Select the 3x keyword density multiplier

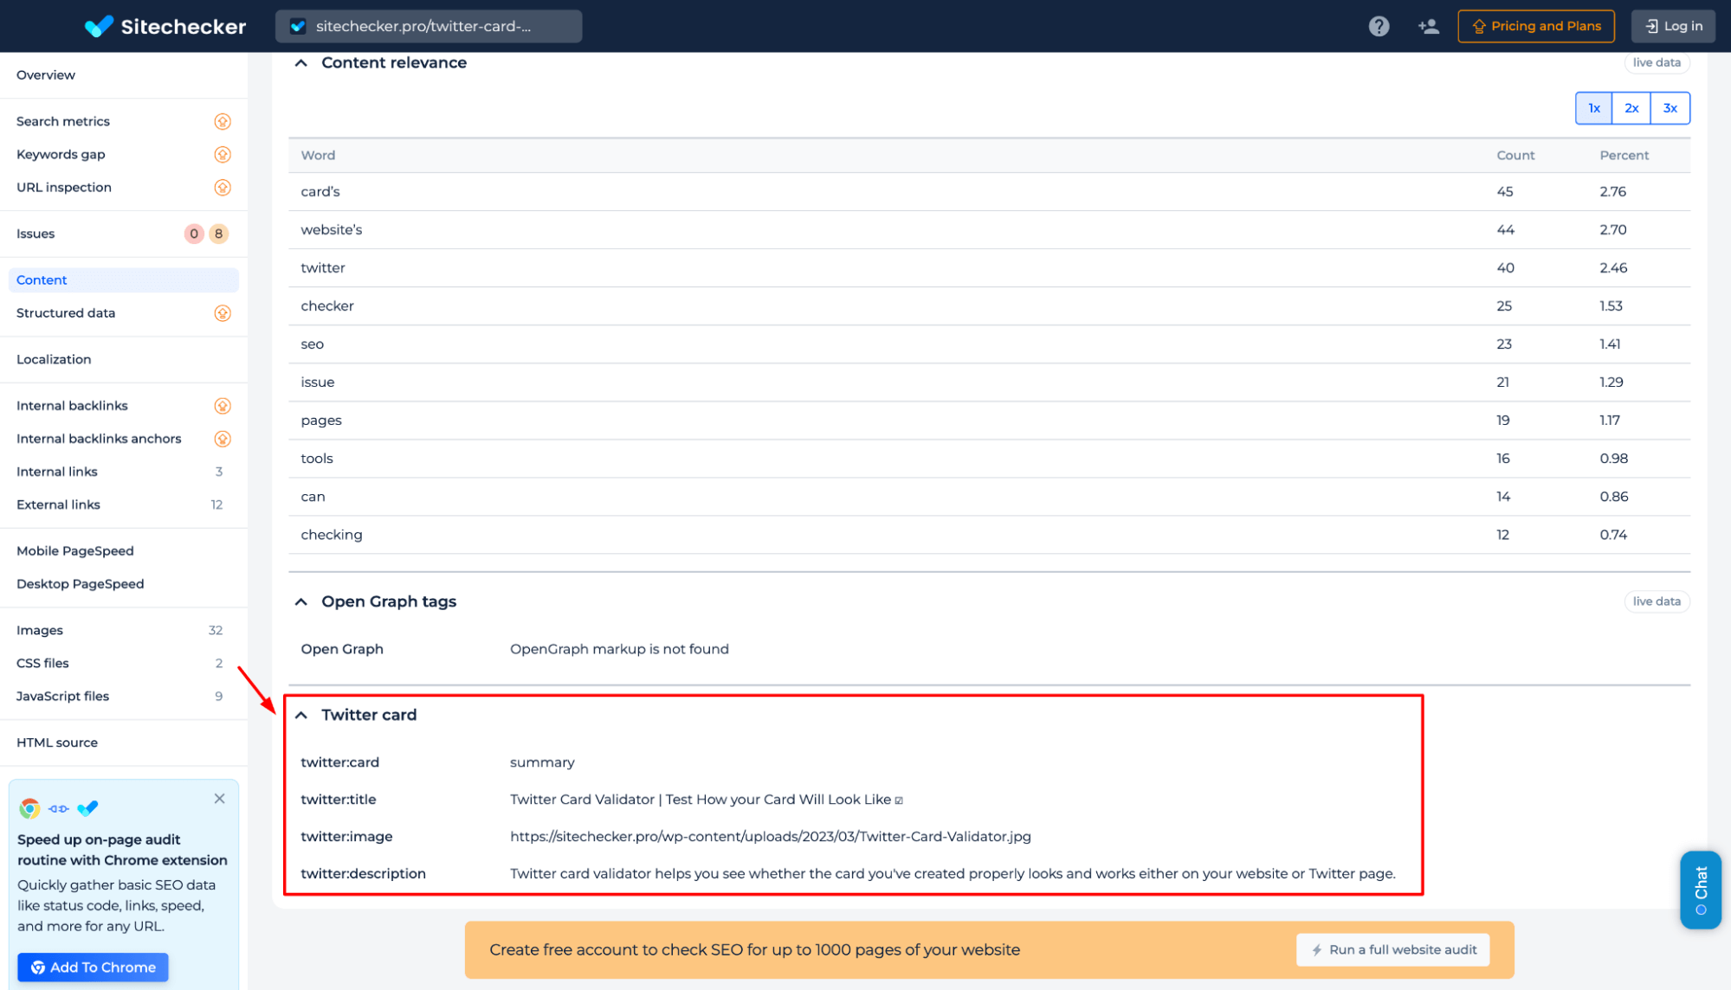pos(1670,108)
